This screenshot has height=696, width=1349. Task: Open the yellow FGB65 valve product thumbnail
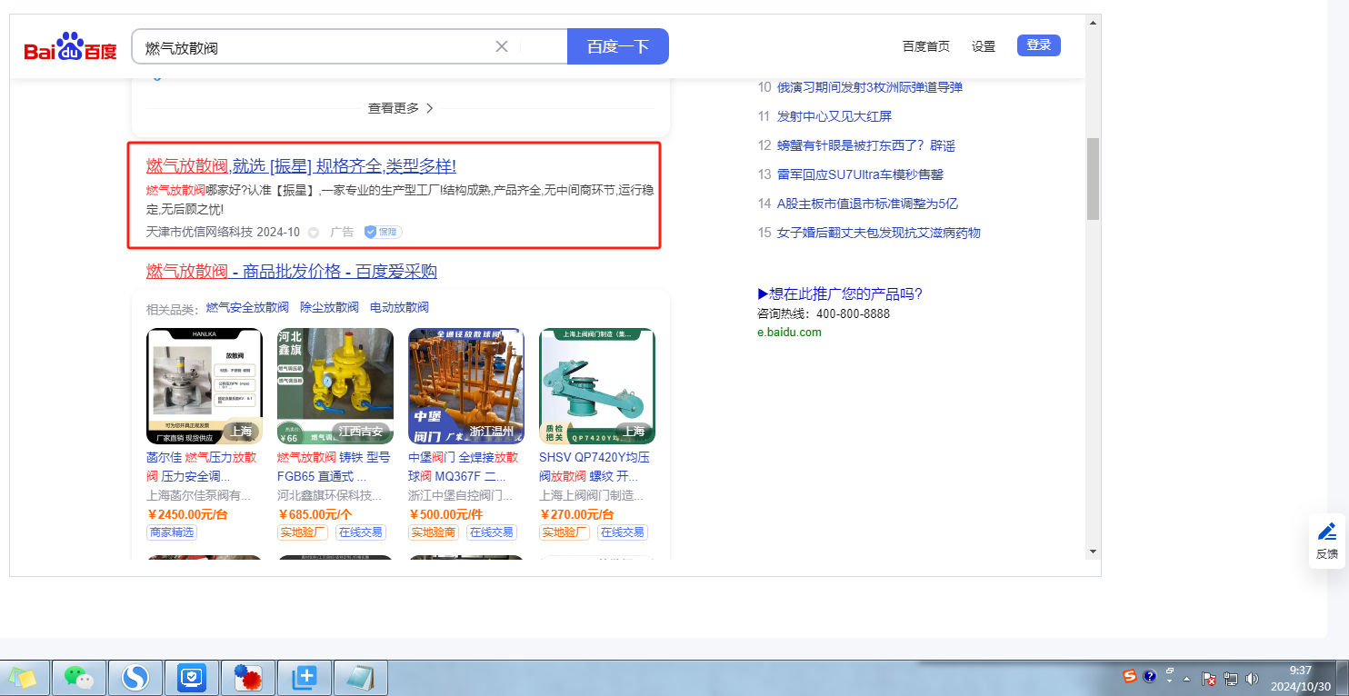click(x=335, y=385)
